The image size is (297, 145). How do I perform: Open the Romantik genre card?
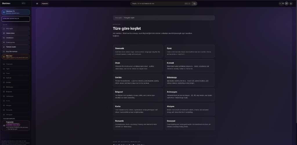(x=138, y=124)
